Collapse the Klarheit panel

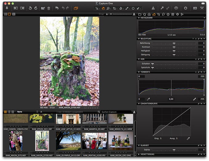pos(139,145)
